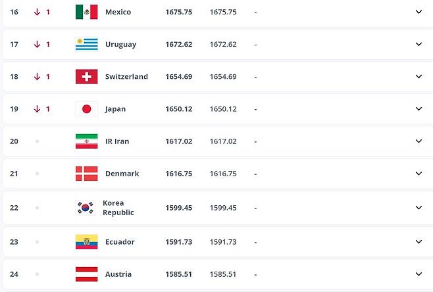This screenshot has height=292, width=433.
Task: Click the Korea Republic flag
Action: [x=86, y=208]
